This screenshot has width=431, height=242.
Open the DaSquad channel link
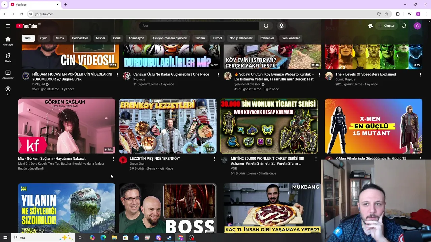[x=38, y=84]
